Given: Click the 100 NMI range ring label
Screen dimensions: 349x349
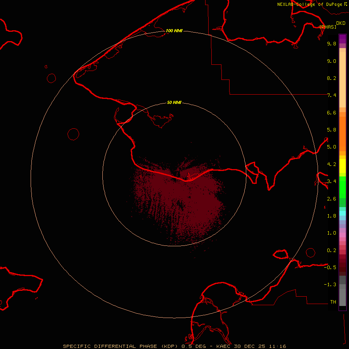Looking at the screenshot, I should [x=174, y=31].
